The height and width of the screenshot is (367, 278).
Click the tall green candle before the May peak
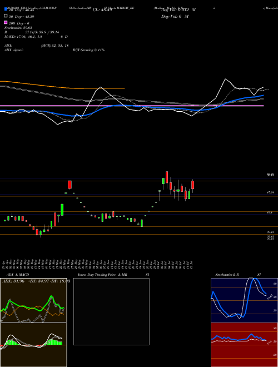coord(62,210)
